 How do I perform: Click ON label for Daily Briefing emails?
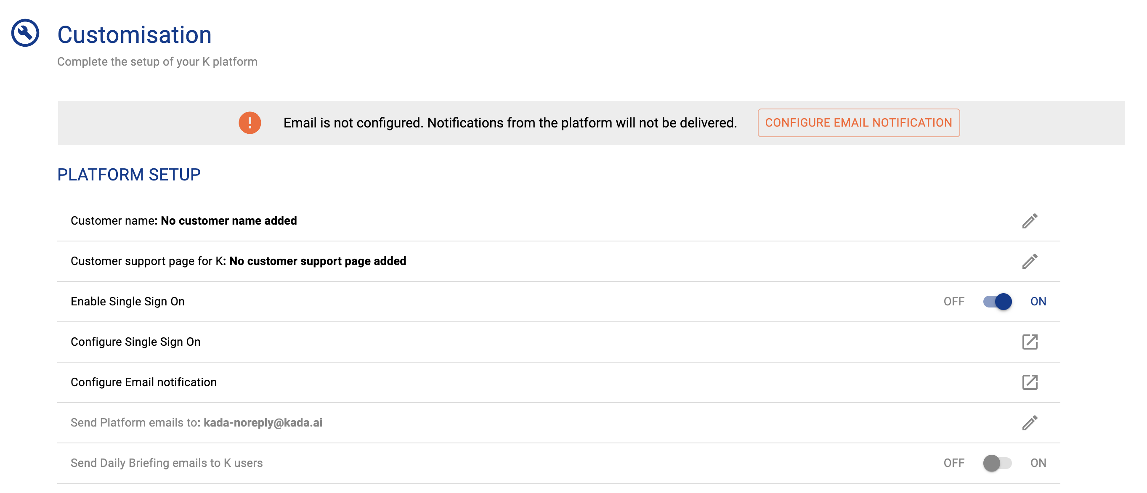(x=1038, y=463)
